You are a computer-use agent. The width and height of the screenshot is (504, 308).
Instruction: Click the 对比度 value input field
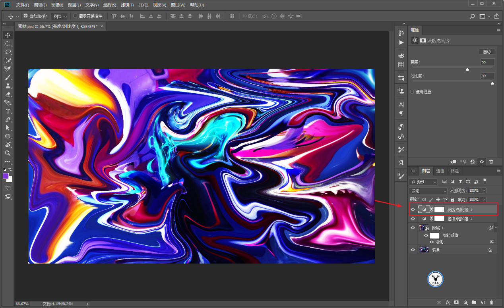[487, 76]
